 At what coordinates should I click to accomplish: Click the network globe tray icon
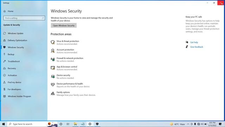click(x=199, y=124)
